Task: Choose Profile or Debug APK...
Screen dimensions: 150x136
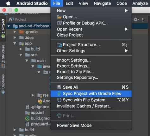Action: (x=91, y=23)
